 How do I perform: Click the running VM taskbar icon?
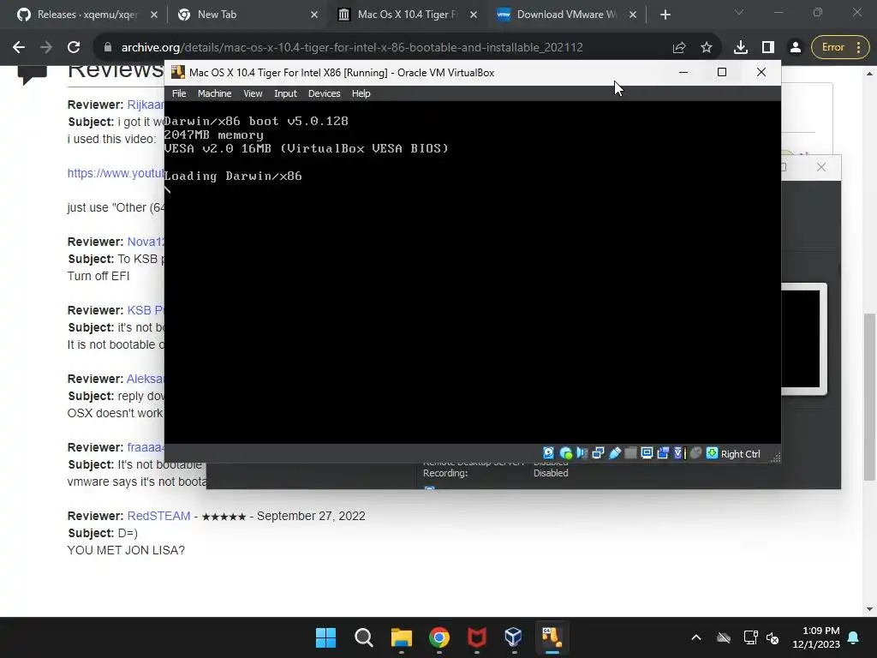coord(552,637)
